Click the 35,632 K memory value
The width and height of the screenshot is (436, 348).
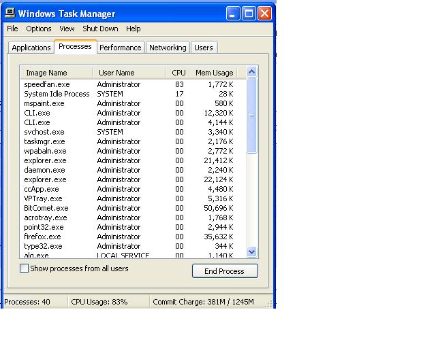[219, 237]
